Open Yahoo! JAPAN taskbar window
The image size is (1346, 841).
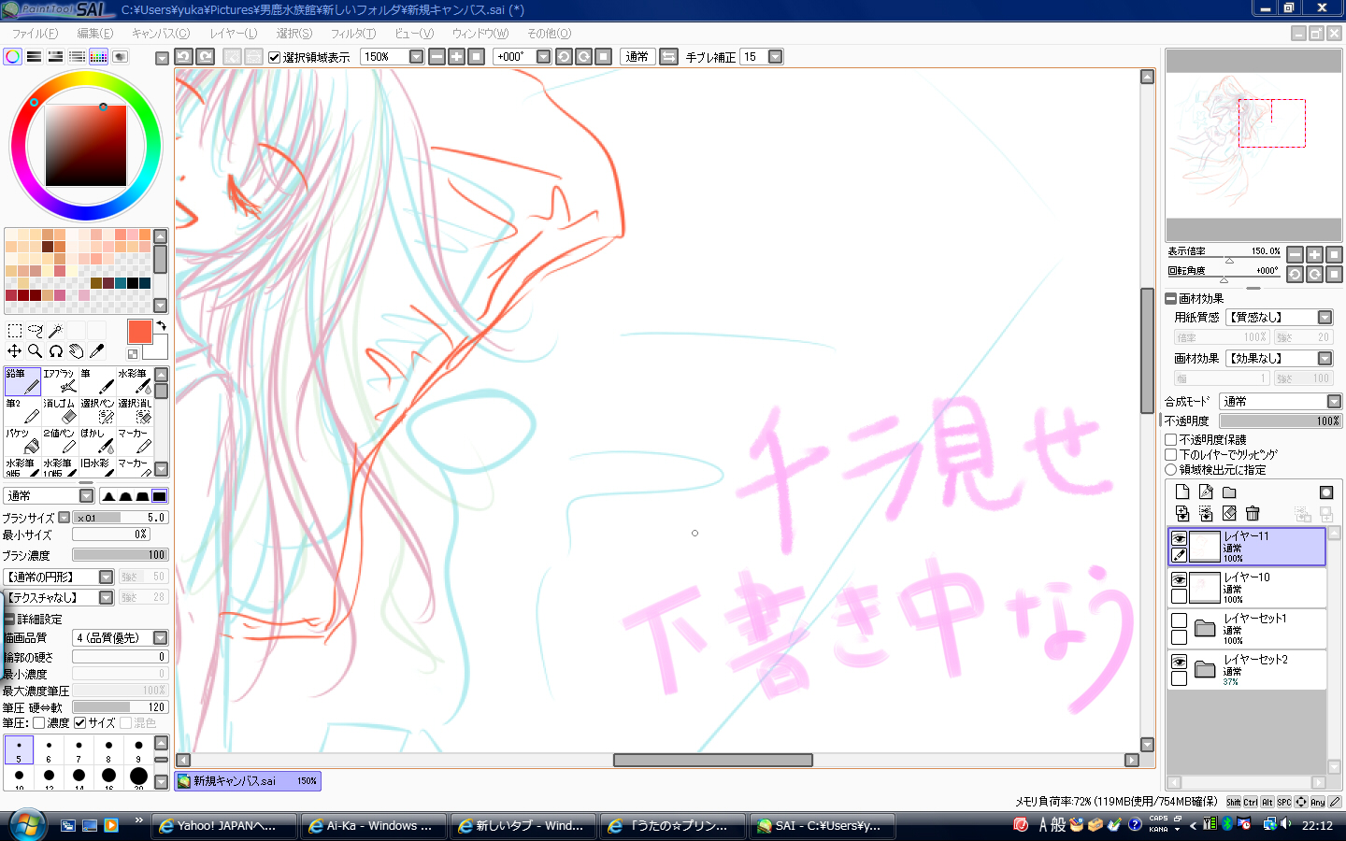[x=225, y=826]
